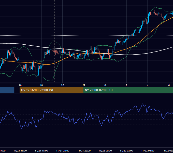173x153 pixels.
Task: Select the unlabeled blue session bar
Action: coord(7,90)
